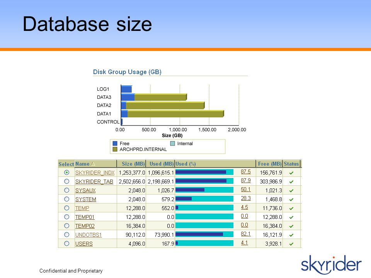Click the UNDOTBS1 status checkmark
371x278 pixels.
291,235
